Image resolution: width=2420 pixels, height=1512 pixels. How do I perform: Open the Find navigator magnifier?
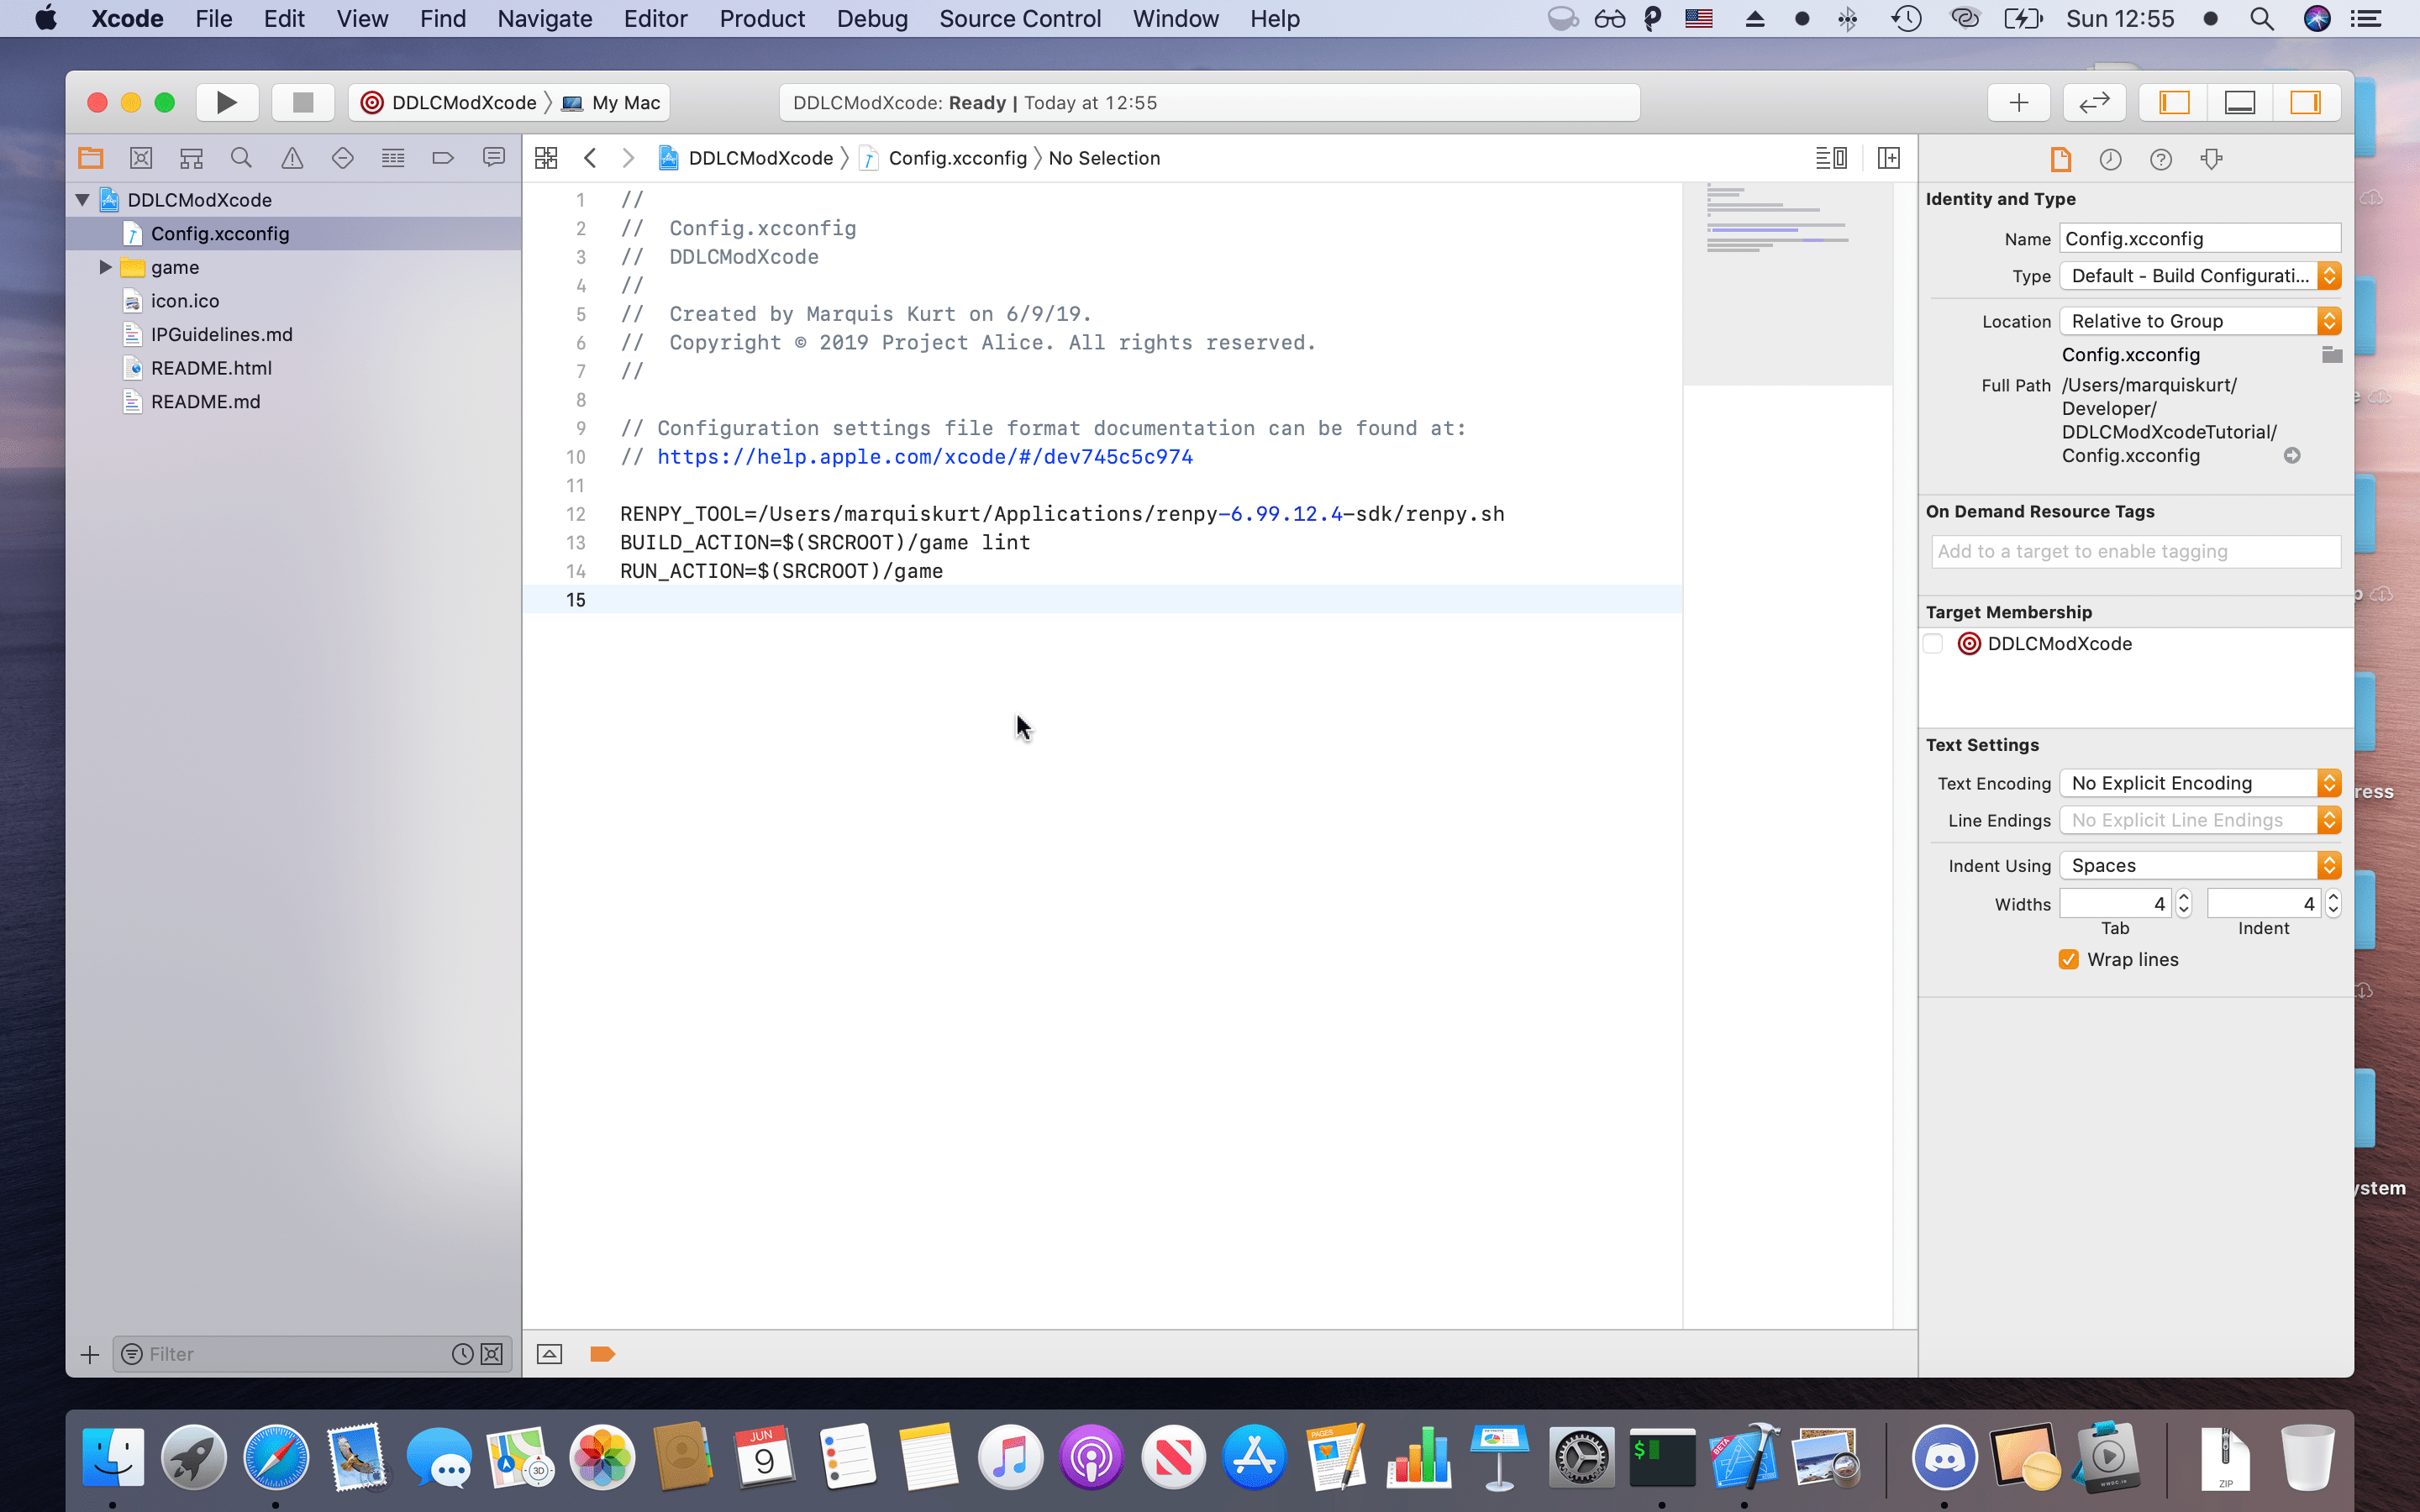pyautogui.click(x=241, y=158)
